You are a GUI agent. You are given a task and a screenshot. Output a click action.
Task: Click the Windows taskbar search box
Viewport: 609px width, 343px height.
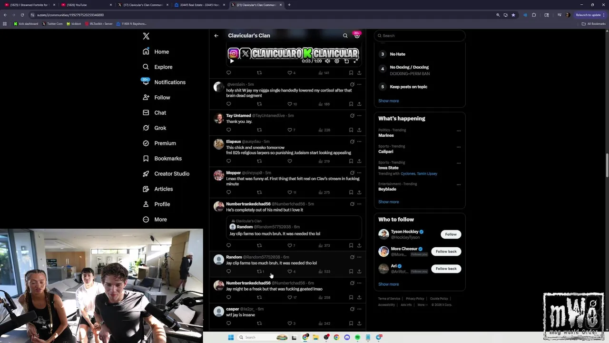[x=263, y=337]
